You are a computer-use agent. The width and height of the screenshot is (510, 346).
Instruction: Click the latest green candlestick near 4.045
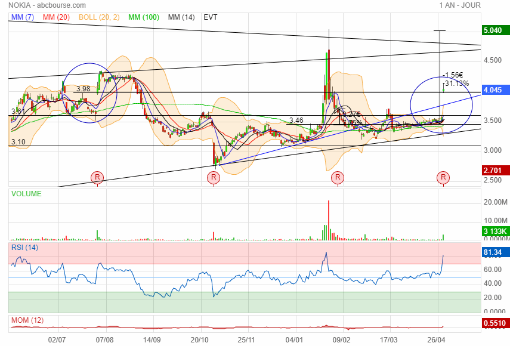tap(443, 89)
